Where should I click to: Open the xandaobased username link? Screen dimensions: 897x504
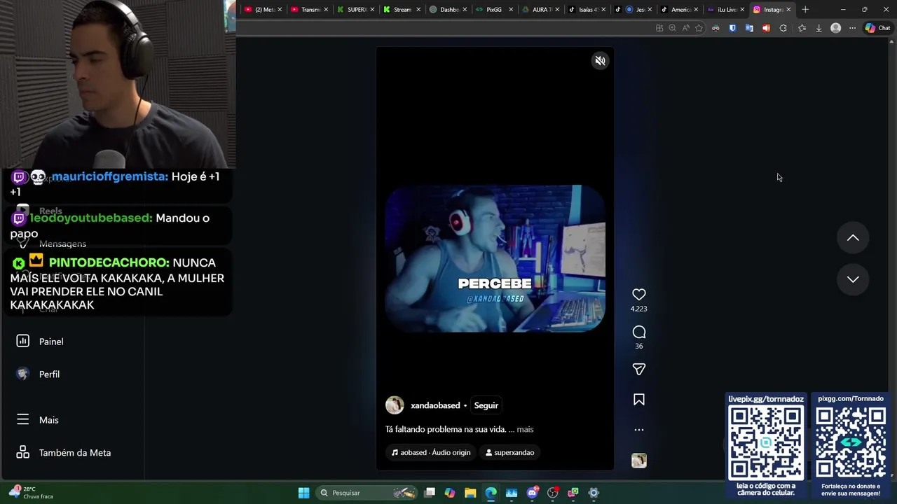point(435,405)
